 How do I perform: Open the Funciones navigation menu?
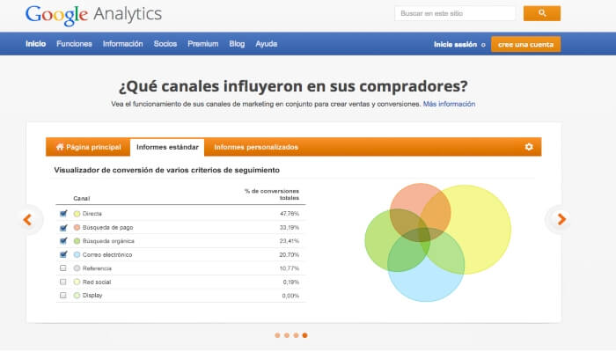click(x=74, y=43)
